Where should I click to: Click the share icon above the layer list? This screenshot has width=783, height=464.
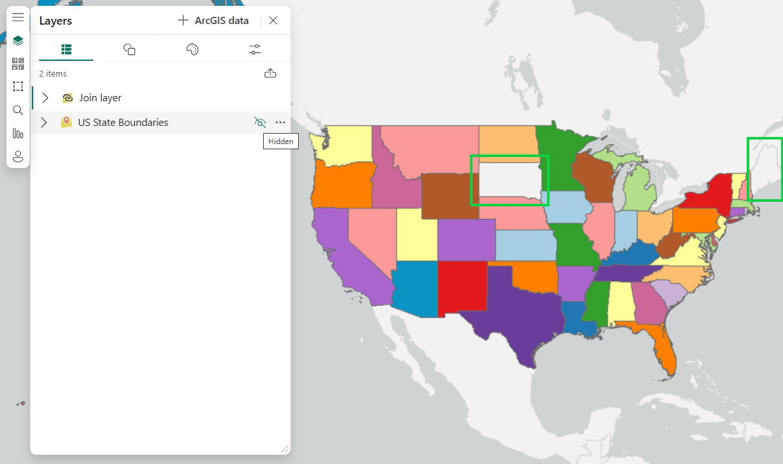pos(270,73)
